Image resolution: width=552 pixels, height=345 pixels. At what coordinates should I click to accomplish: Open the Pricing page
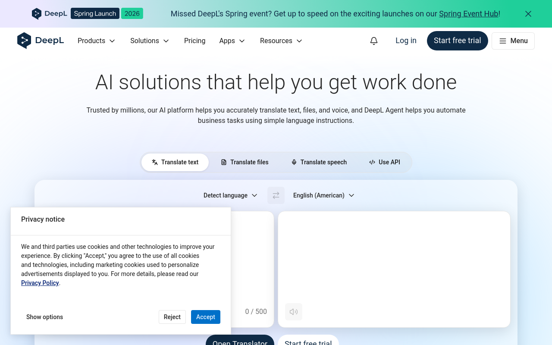[194, 41]
